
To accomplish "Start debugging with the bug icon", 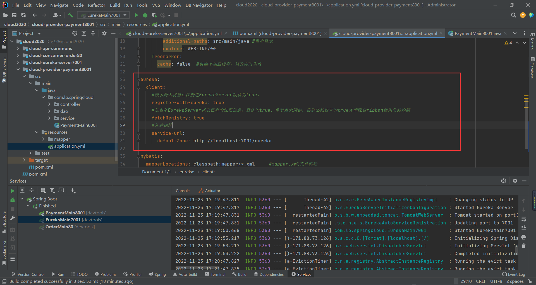I will click(x=145, y=15).
